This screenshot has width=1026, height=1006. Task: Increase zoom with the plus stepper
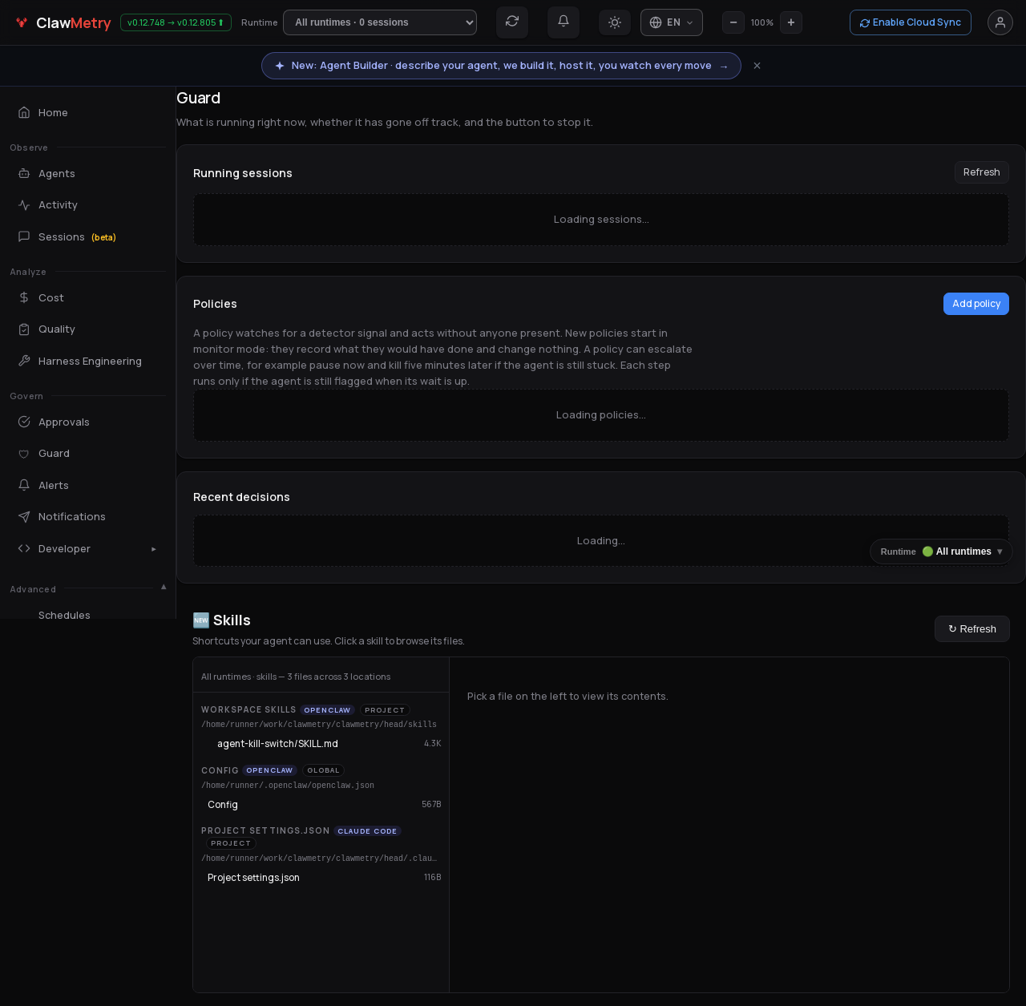791,22
